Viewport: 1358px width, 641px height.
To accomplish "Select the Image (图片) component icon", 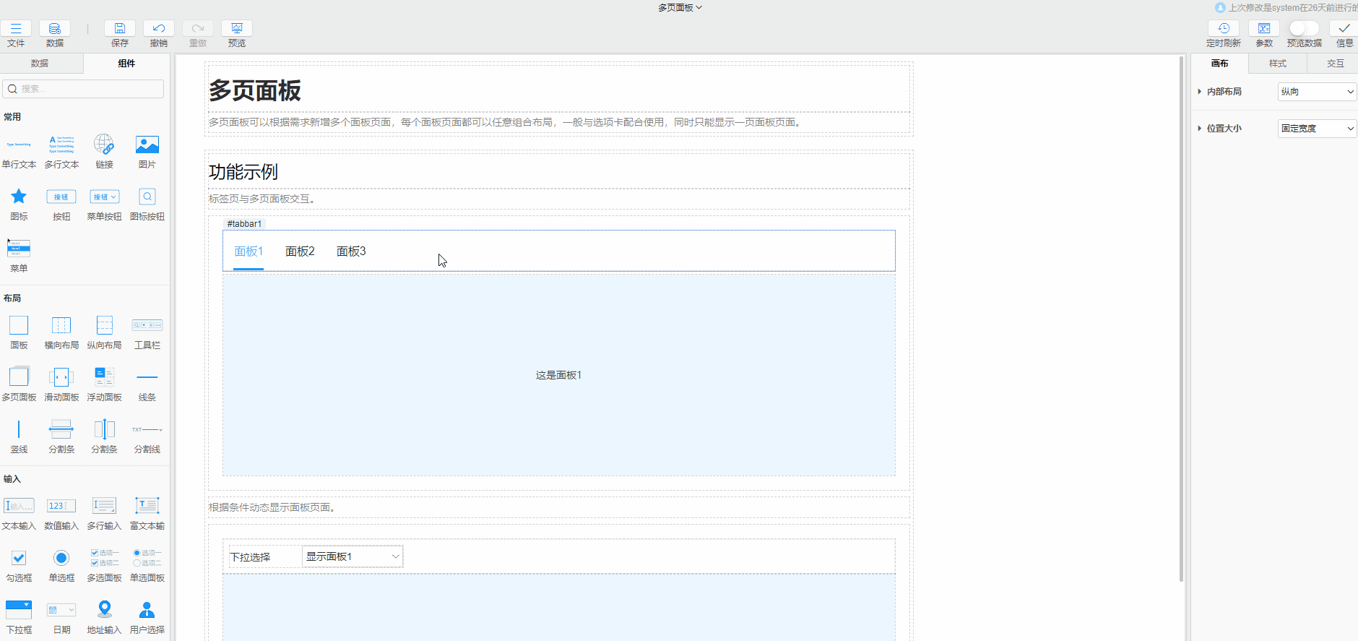I will (x=147, y=145).
